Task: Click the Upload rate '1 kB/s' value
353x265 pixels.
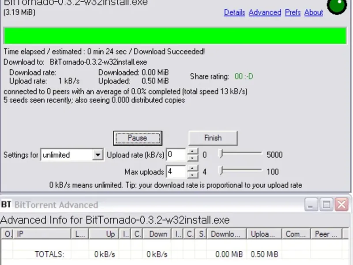Action: [x=69, y=81]
